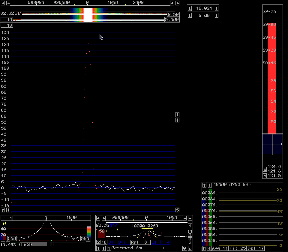Viewport: 288px width, 252px height.
Task: Click down arrow beside 0 dB gain
Action: pos(190,15)
